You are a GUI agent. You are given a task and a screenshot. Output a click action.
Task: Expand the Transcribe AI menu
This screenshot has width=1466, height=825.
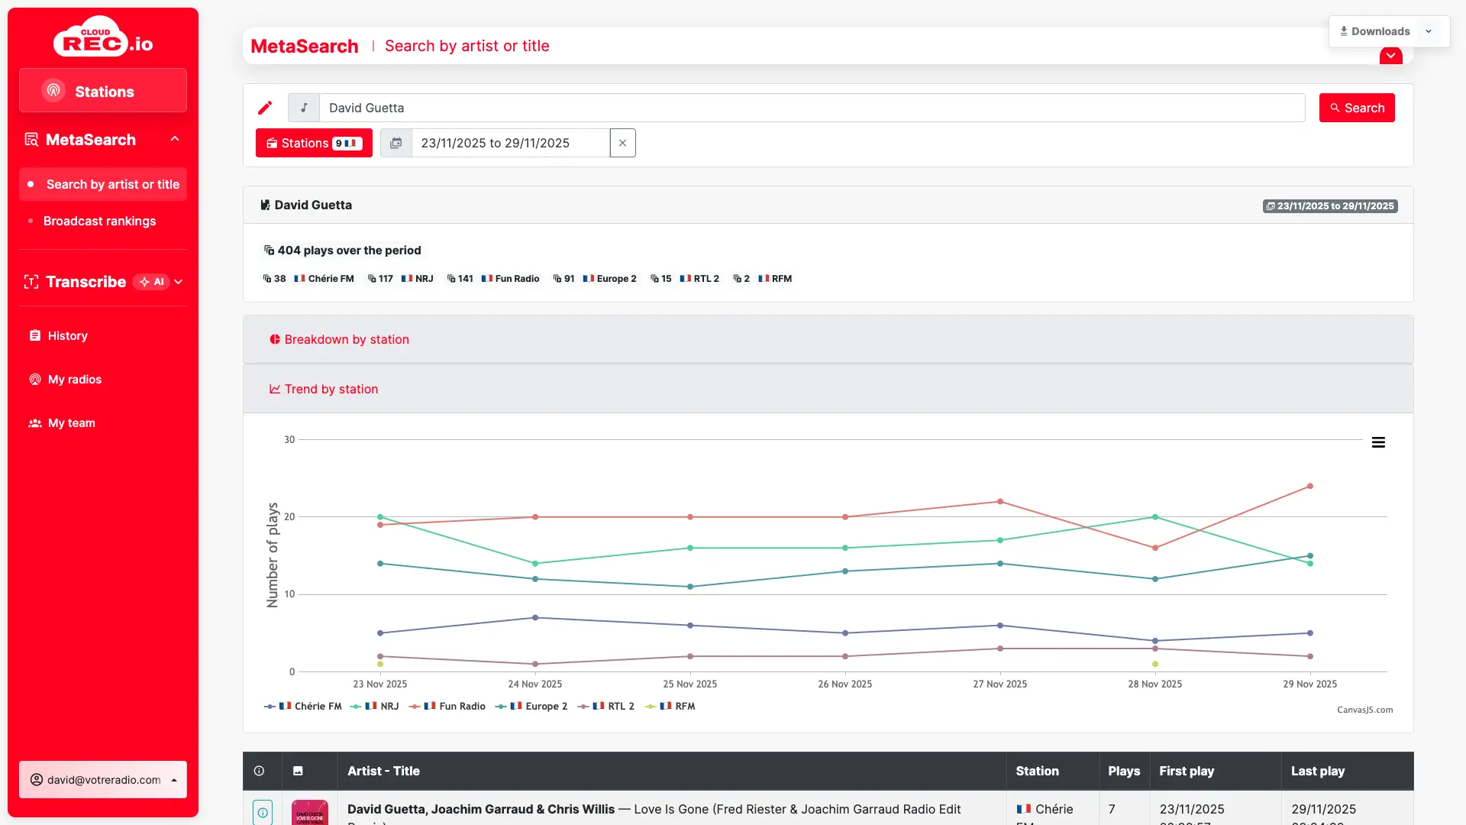click(x=179, y=282)
